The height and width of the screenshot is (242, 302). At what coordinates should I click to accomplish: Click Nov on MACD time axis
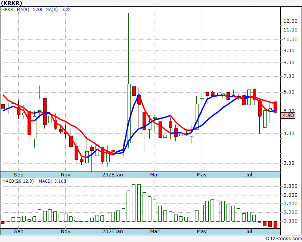pyautogui.click(x=65, y=231)
